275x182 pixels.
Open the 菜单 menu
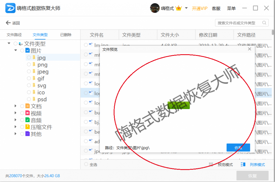click(231, 8)
